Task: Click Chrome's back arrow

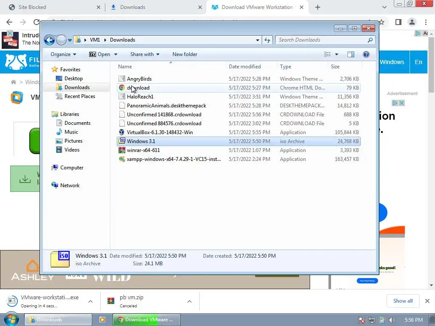Action: click(x=9, y=22)
